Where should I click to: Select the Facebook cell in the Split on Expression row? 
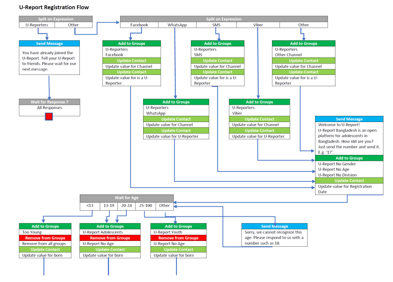(139, 25)
